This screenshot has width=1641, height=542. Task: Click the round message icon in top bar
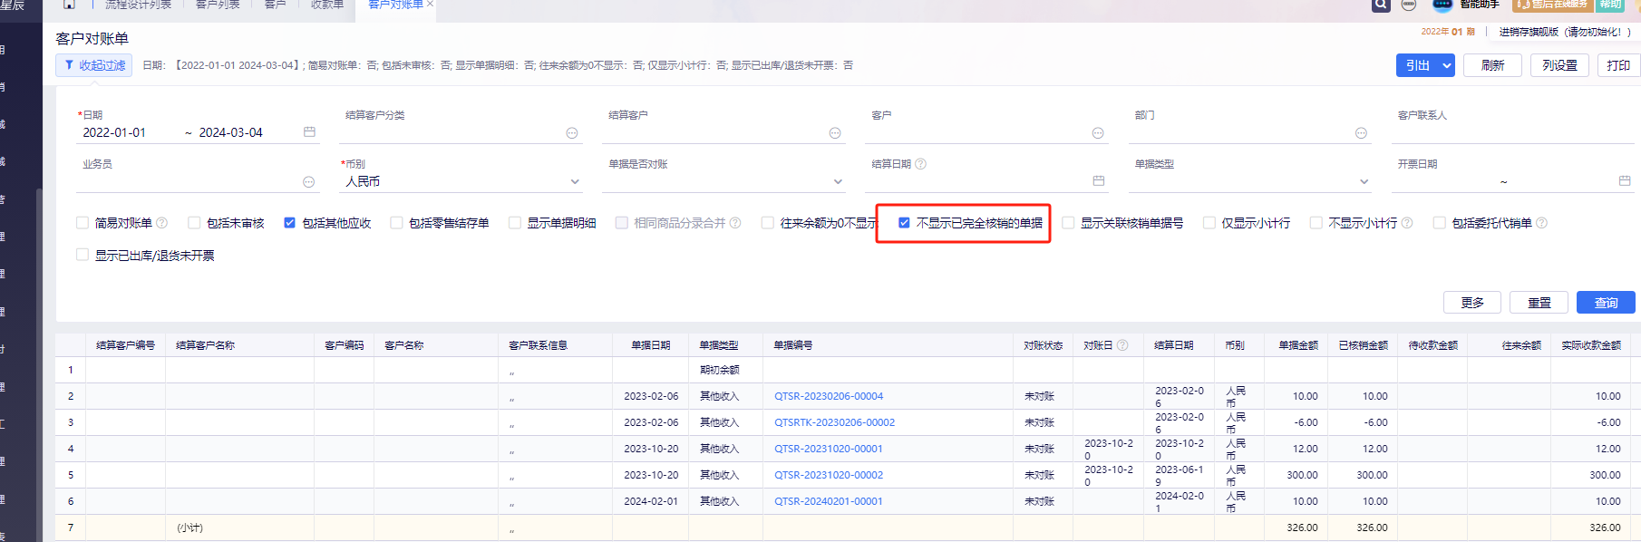tap(1409, 5)
